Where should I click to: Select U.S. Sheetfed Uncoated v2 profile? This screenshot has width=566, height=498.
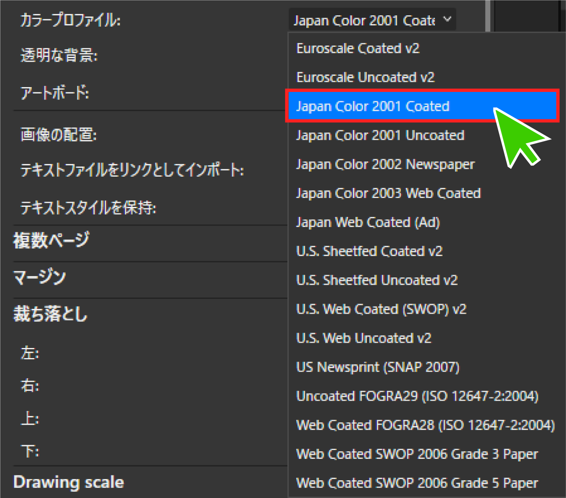click(377, 280)
